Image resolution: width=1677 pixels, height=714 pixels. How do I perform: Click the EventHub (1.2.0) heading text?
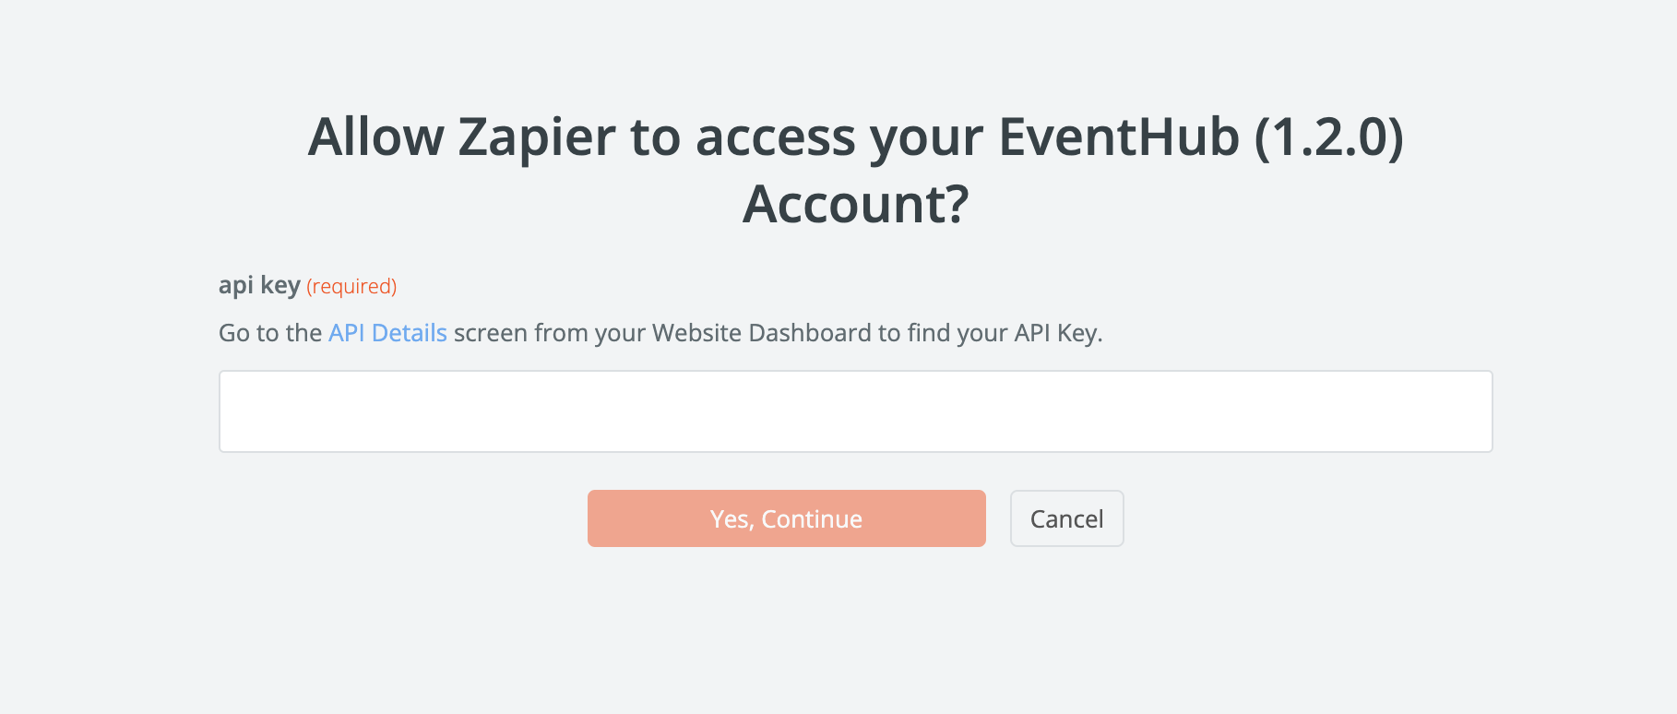pos(1200,137)
